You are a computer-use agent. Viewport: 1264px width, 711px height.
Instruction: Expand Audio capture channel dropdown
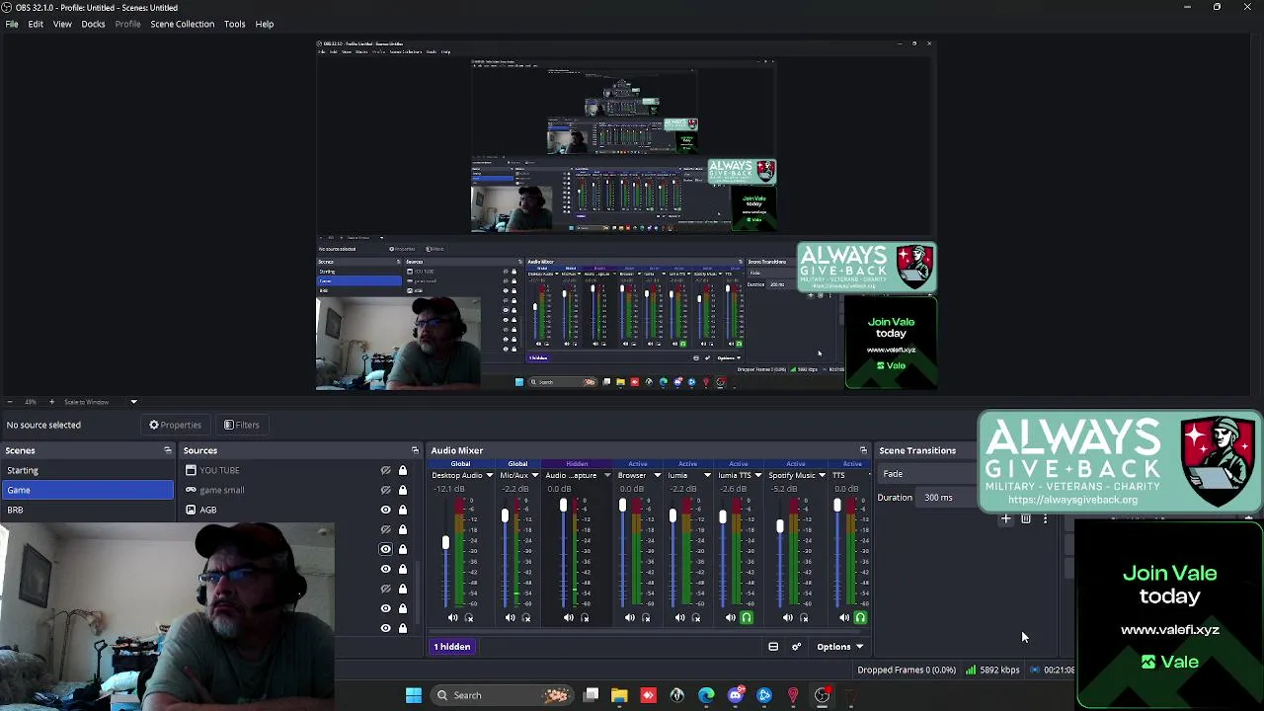pyautogui.click(x=607, y=475)
